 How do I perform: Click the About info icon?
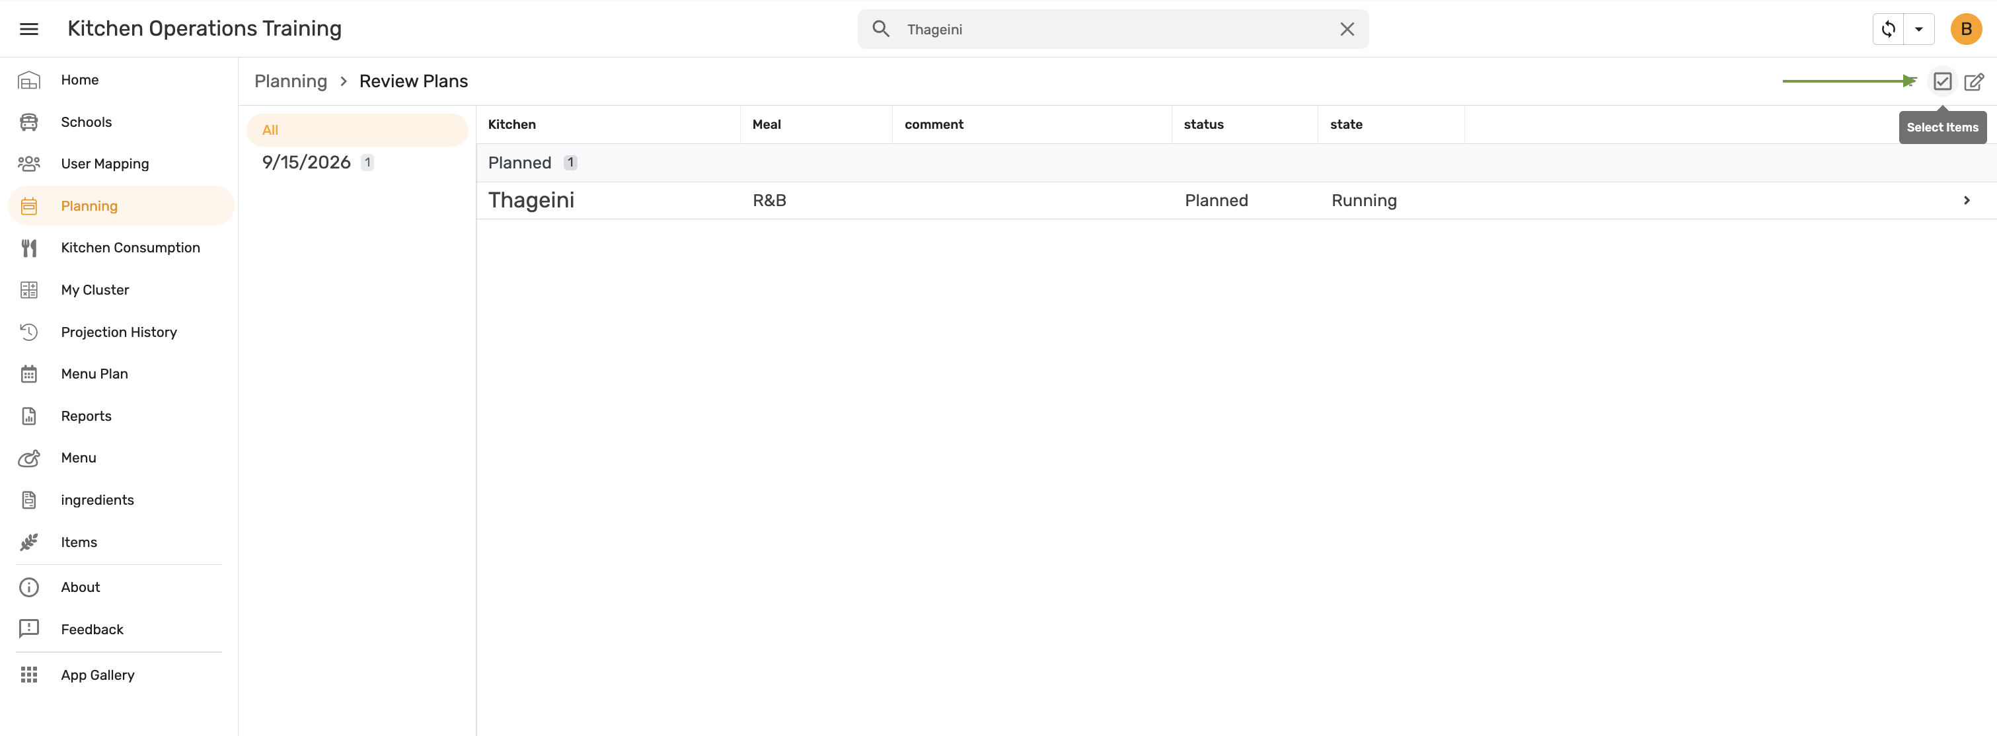(28, 587)
